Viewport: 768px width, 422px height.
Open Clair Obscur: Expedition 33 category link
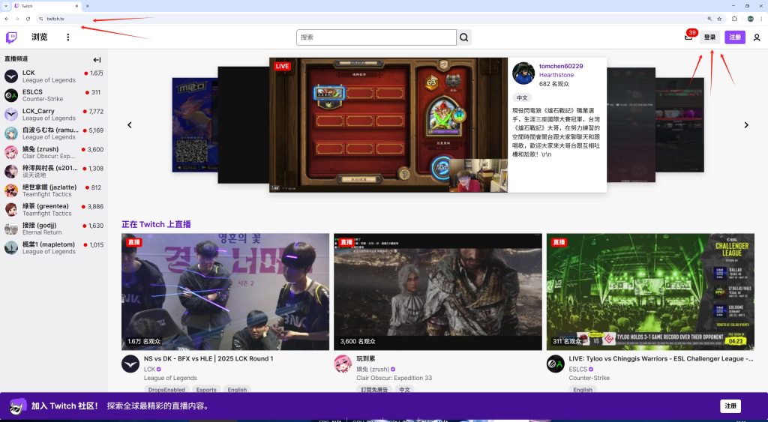[394, 378]
